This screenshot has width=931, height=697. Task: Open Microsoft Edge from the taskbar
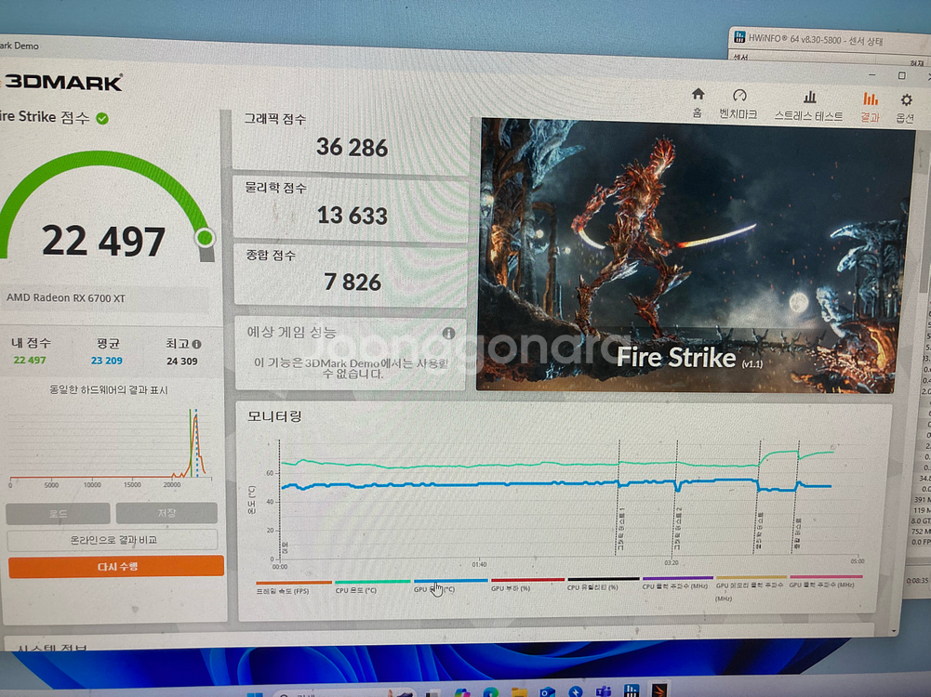point(490,691)
